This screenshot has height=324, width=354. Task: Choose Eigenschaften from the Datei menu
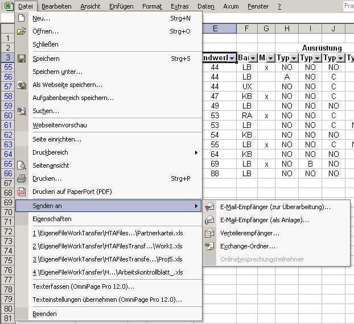tap(52, 218)
